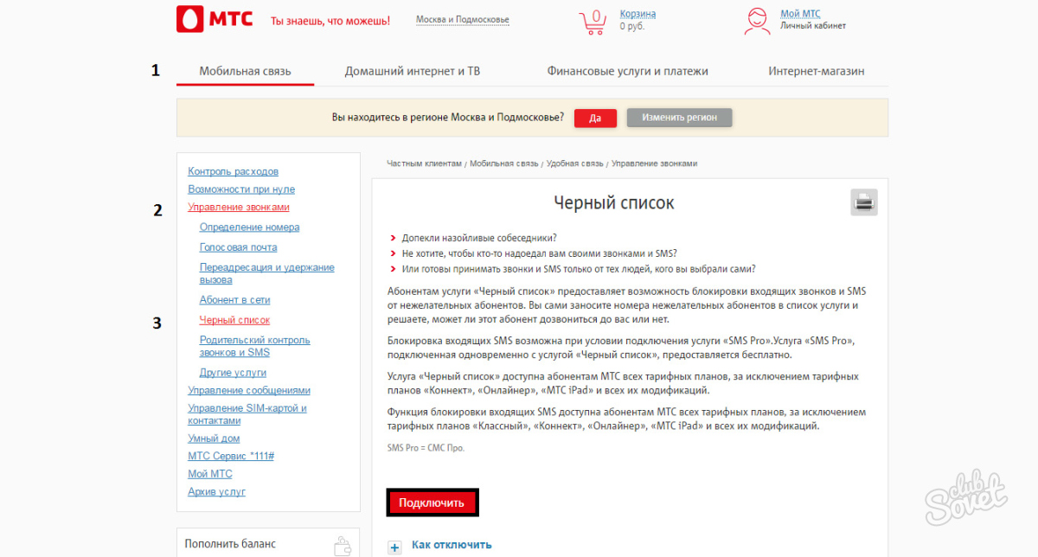Screen dimensions: 1038x557
Task: Open МТС Сервис *111# link
Action: pyautogui.click(x=231, y=455)
